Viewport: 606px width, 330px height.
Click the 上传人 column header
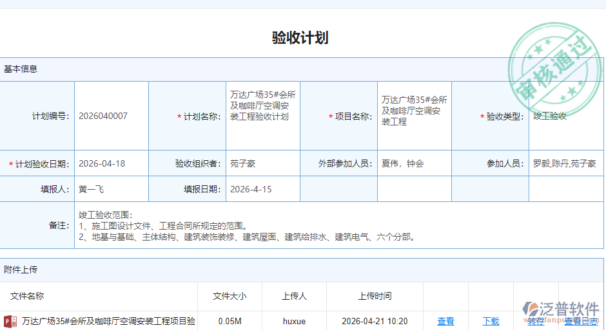(294, 296)
